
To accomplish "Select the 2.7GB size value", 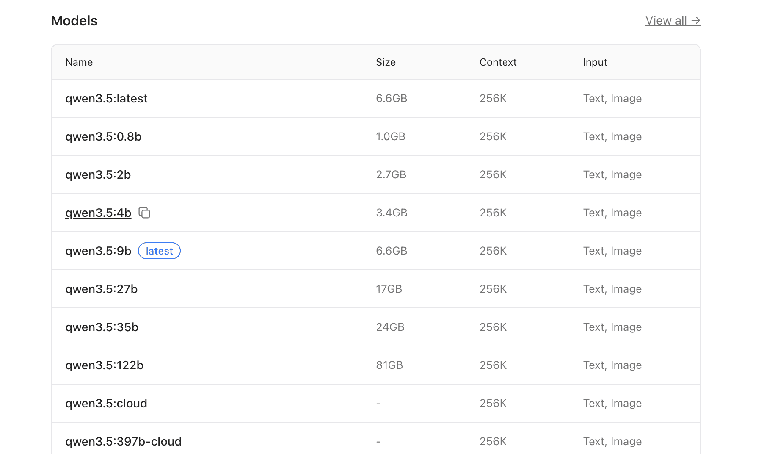I will point(391,174).
